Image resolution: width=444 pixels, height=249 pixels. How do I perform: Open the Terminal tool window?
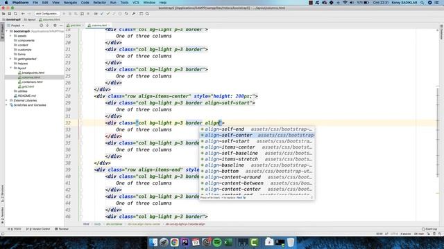[62, 229]
